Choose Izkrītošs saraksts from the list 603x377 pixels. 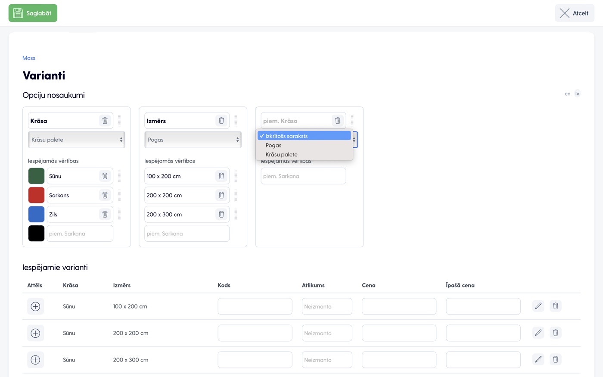click(x=304, y=136)
